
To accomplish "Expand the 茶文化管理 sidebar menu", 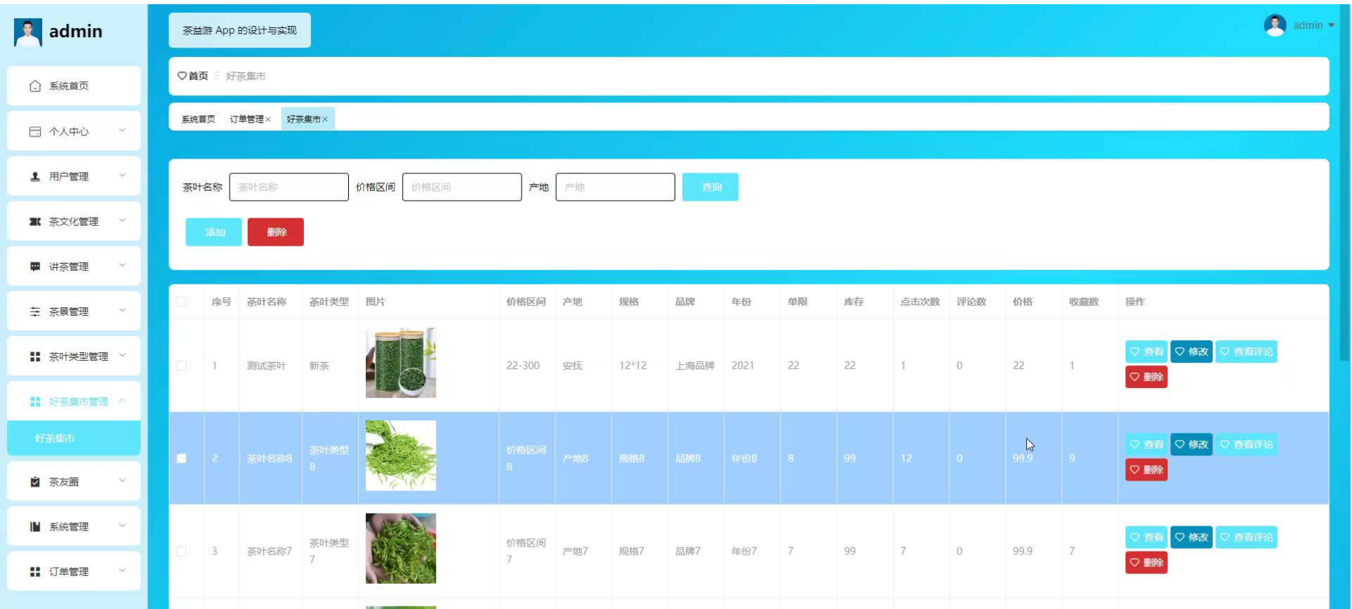I will pos(122,220).
